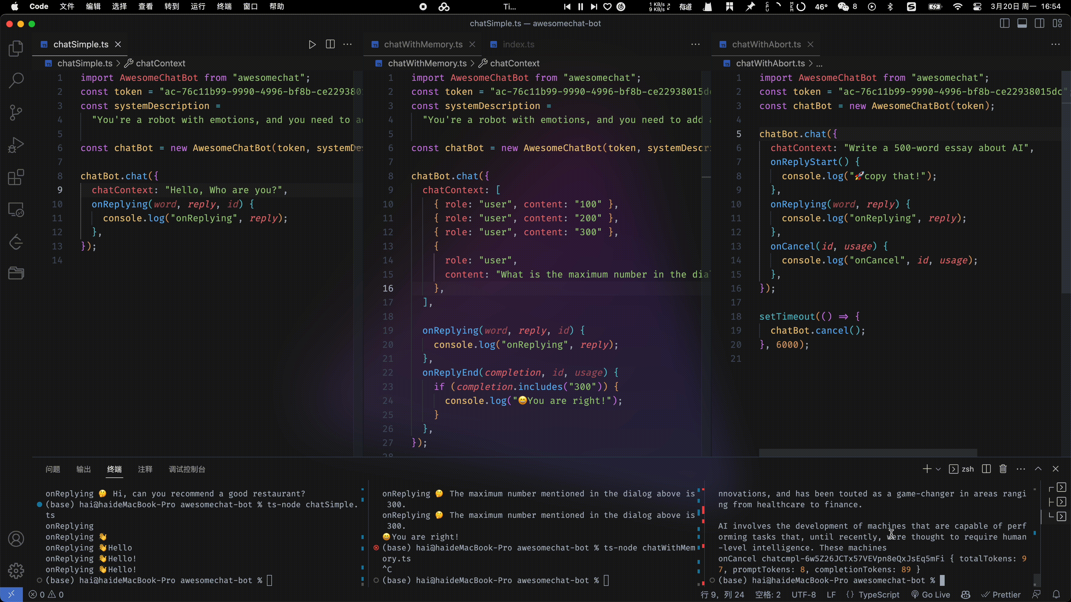
Task: Run chatSimple.ts with the play icon
Action: pyautogui.click(x=312, y=45)
